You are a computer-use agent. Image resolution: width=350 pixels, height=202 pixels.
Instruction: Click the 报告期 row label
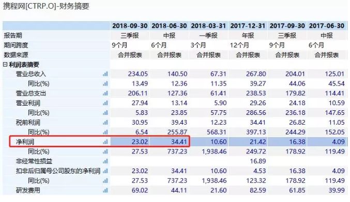click(13, 36)
